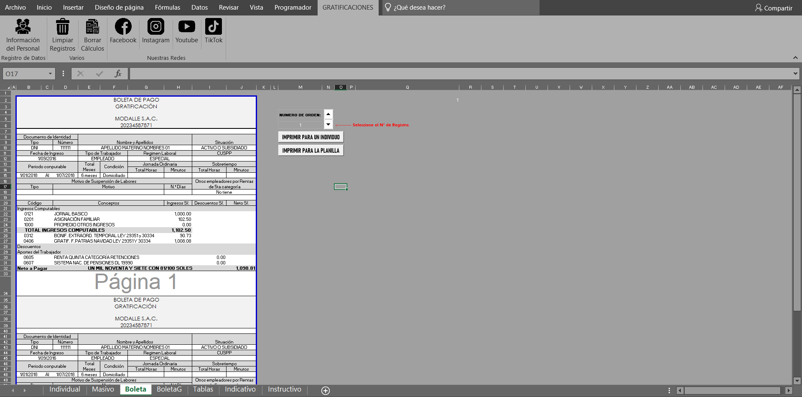The width and height of the screenshot is (802, 397).
Task: Increase Numero de Orden with up arrow
Action: tap(328, 114)
